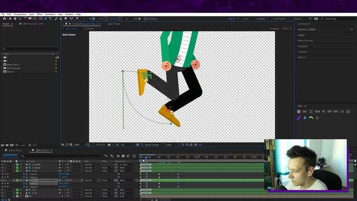357x201 pixels.
Task: Open the Wiggler panel
Action: click(x=301, y=35)
